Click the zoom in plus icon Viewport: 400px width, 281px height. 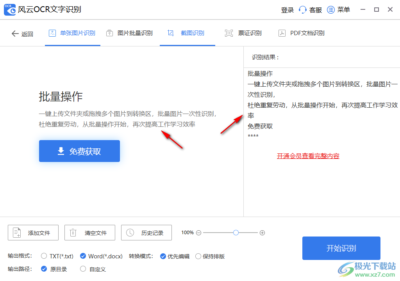(x=262, y=233)
